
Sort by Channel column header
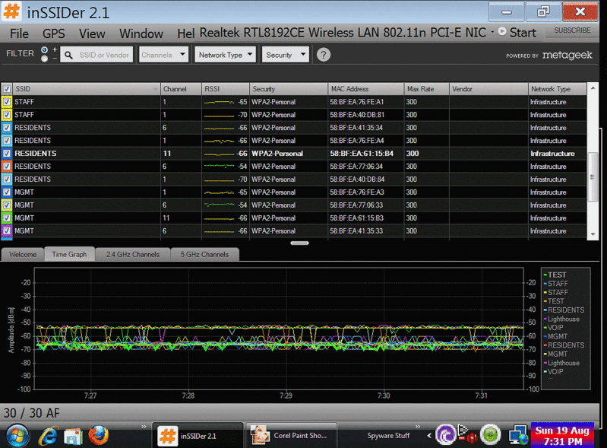coord(181,89)
